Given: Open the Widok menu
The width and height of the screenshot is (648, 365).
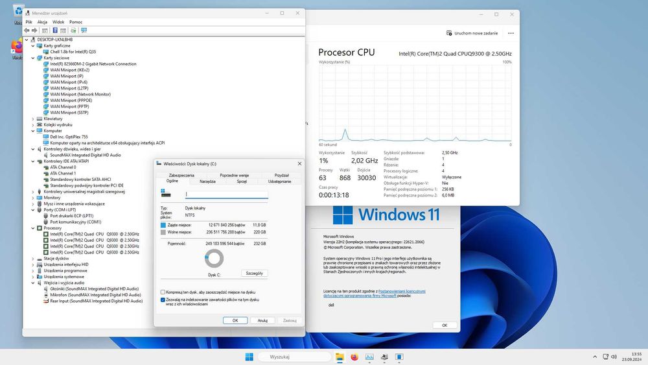Looking at the screenshot, I should point(58,22).
